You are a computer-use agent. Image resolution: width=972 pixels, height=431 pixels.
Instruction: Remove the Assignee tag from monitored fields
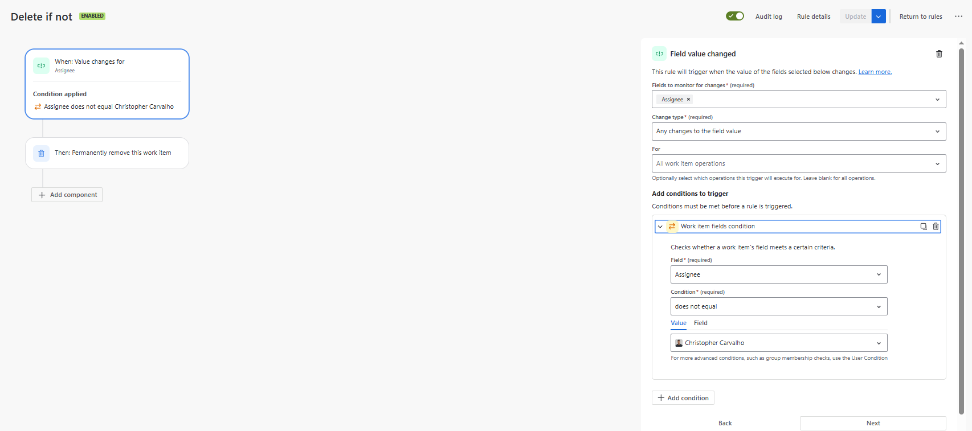pyautogui.click(x=688, y=100)
